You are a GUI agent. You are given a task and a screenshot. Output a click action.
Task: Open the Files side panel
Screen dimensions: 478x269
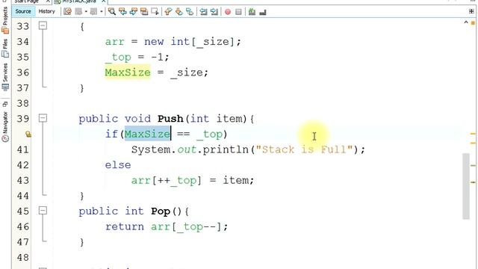[5, 48]
